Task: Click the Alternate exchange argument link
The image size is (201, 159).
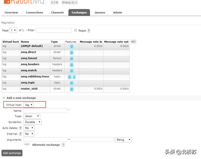Action: click(46, 145)
